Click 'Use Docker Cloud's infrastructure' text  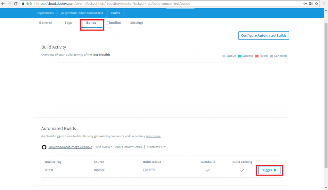[x=119, y=147]
